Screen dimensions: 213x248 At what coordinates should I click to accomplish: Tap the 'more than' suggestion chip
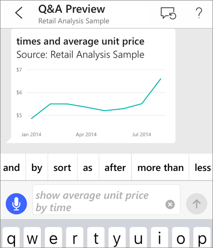pyautogui.click(x=160, y=167)
